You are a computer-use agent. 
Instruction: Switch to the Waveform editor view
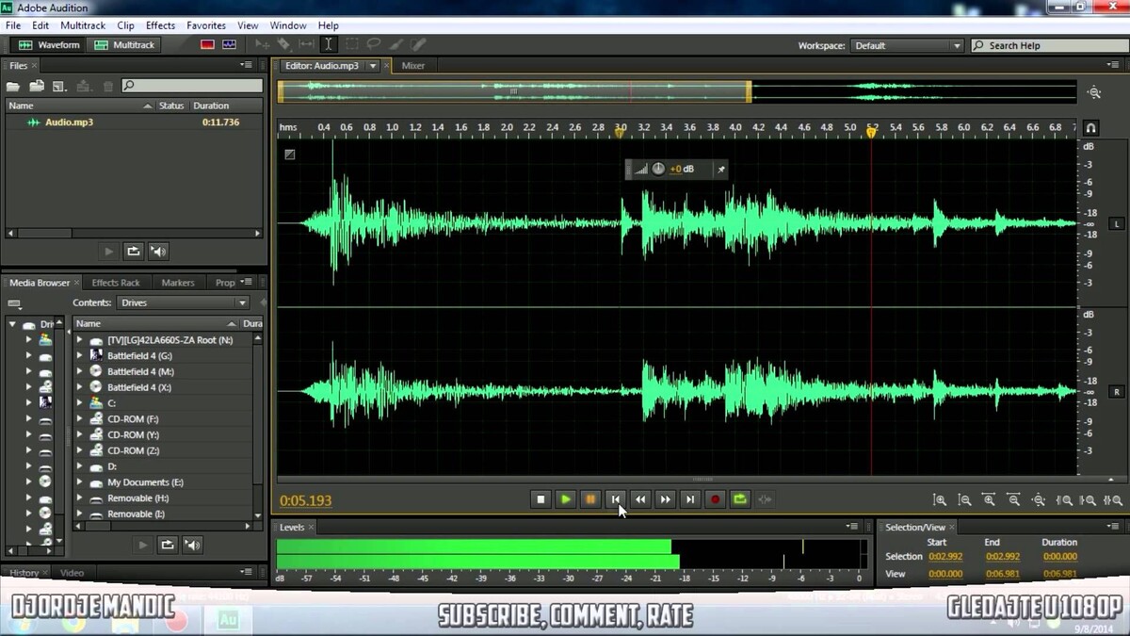coord(49,44)
